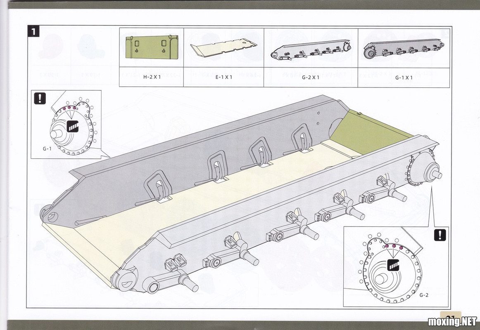
Task: Click the purple bolts in G-1 detail
Action: click(69, 108)
